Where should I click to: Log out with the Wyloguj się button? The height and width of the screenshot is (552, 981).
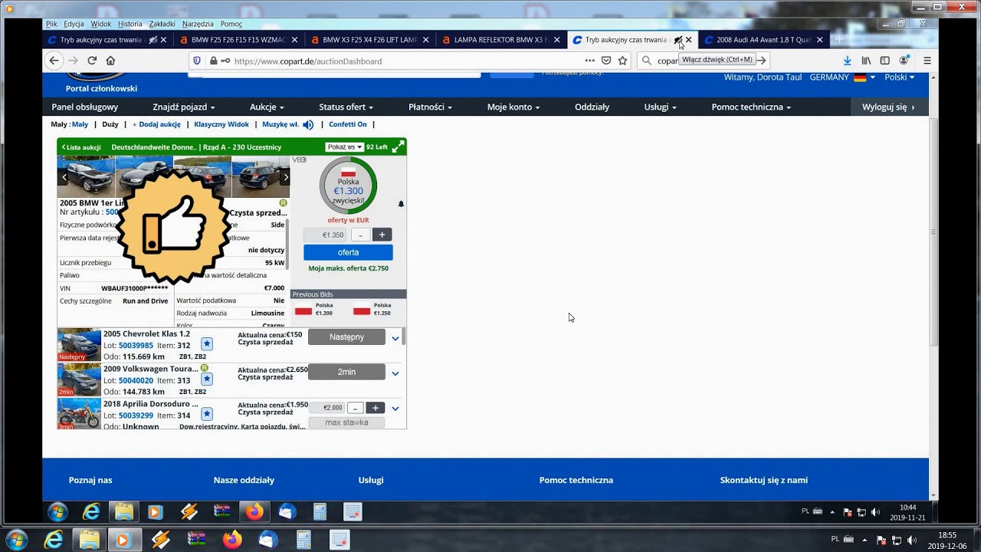point(889,107)
